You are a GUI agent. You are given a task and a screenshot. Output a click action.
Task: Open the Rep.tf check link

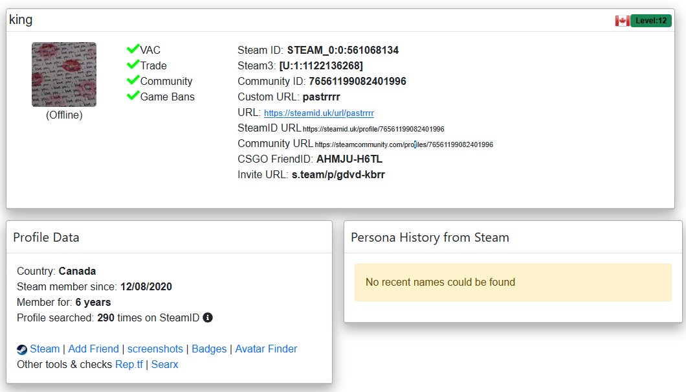[x=129, y=364]
